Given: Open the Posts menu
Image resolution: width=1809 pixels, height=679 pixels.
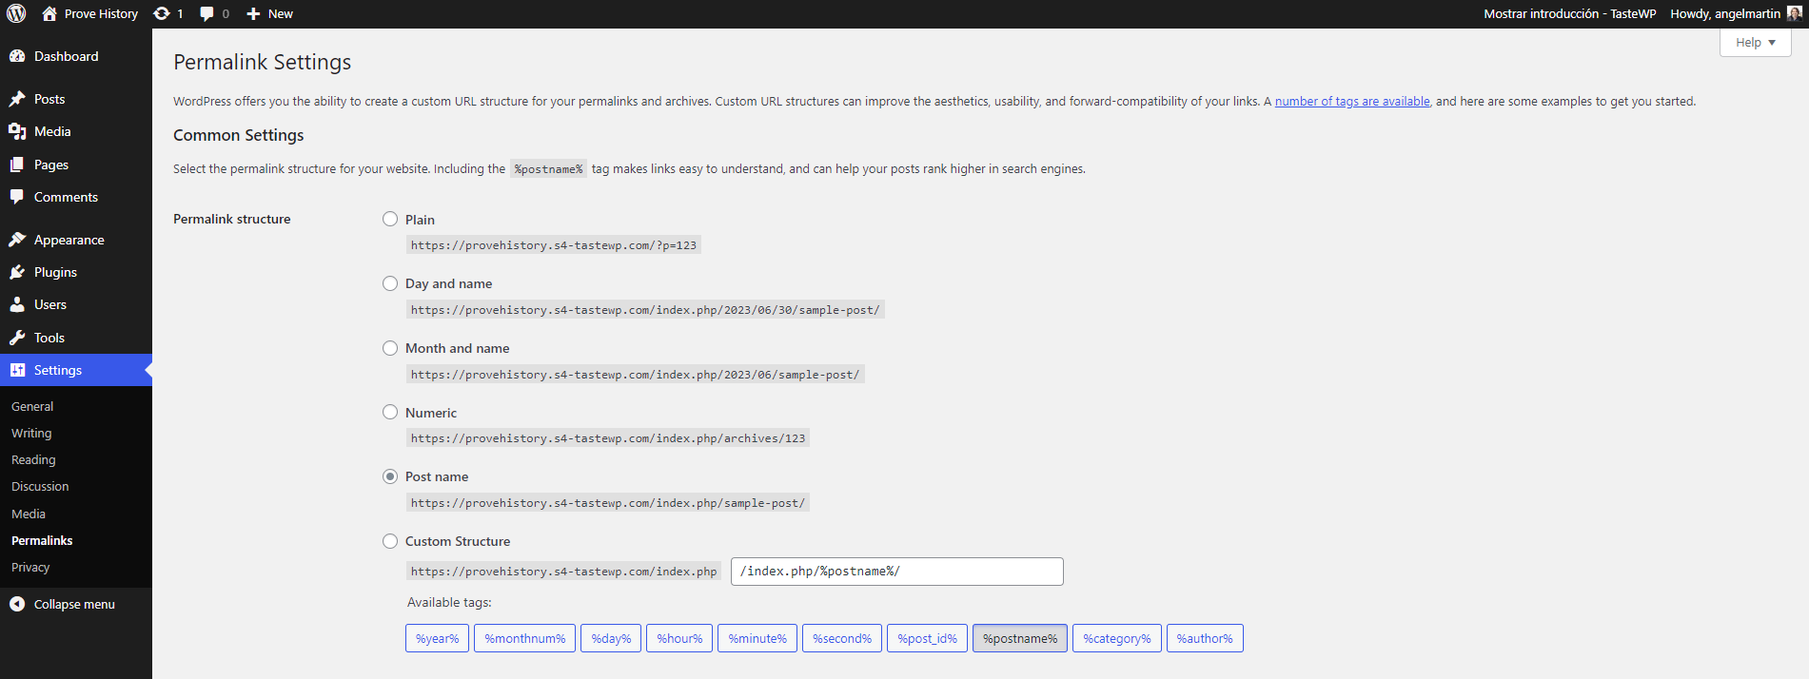Looking at the screenshot, I should tap(49, 99).
